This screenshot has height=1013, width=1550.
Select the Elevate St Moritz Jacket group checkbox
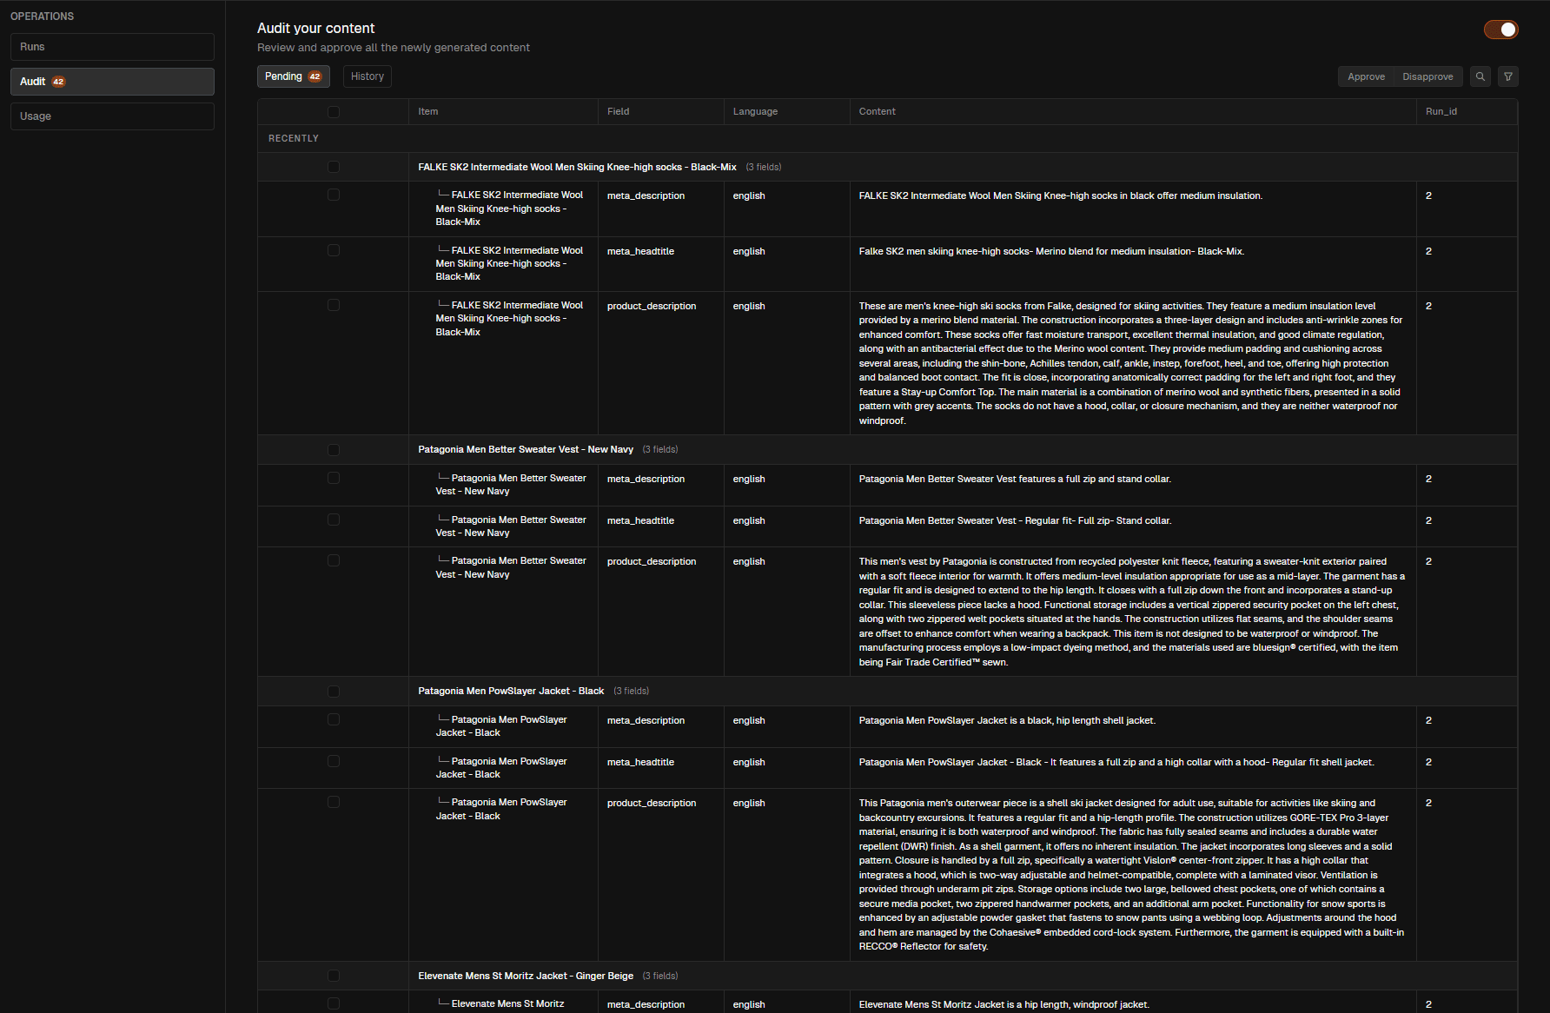(x=334, y=976)
